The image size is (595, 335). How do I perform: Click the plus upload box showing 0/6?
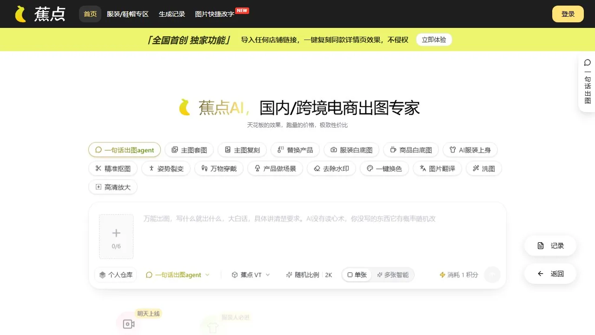[116, 236]
